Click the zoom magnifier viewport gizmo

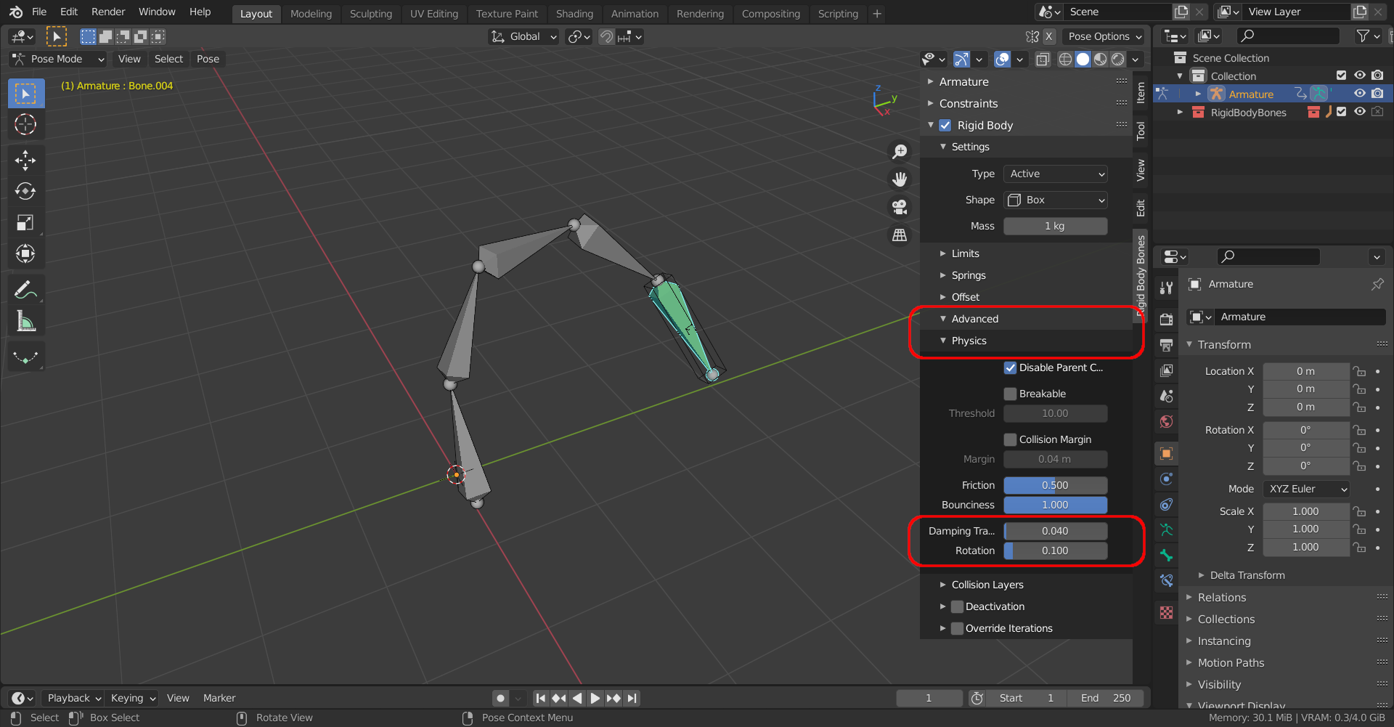pos(900,151)
